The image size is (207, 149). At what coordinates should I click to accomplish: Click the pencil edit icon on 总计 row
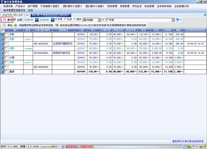2,72
